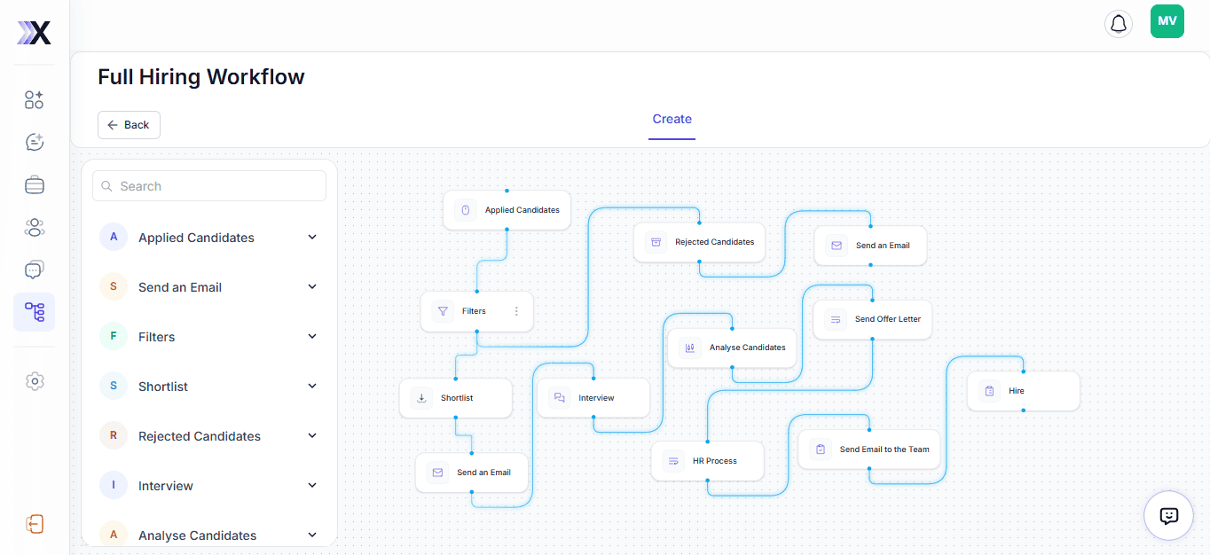
Task: Open the chatbot smiley icon button
Action: pos(1168,515)
